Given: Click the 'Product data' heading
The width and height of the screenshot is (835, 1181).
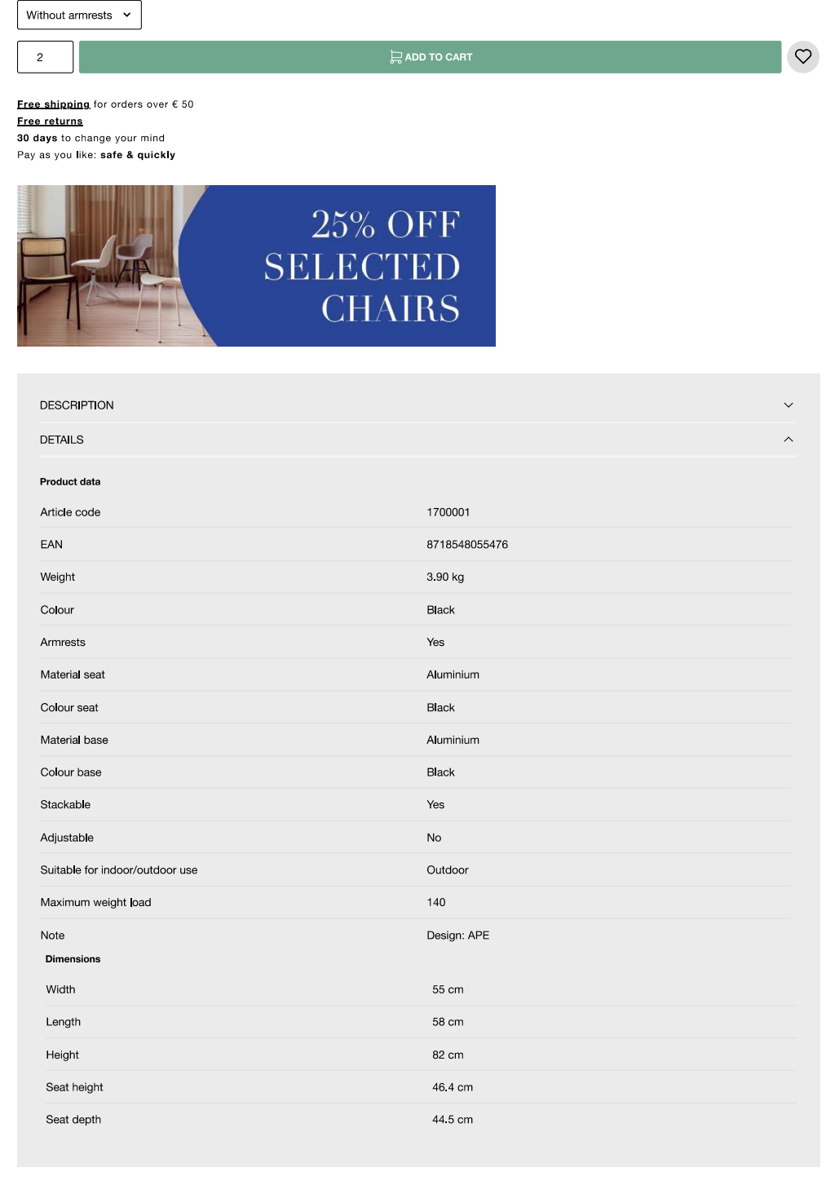Looking at the screenshot, I should coord(70,482).
